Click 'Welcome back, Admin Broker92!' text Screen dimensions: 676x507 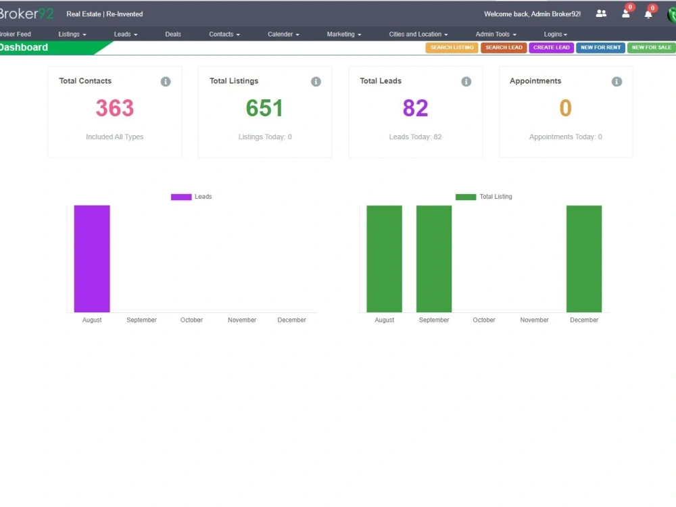coord(532,14)
